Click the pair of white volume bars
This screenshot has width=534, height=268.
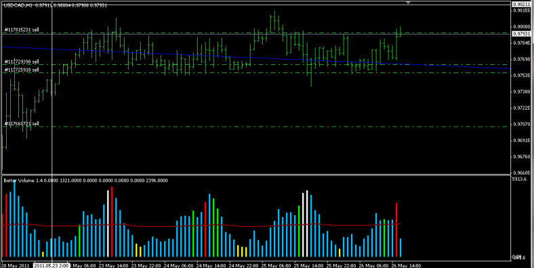click(x=305, y=224)
